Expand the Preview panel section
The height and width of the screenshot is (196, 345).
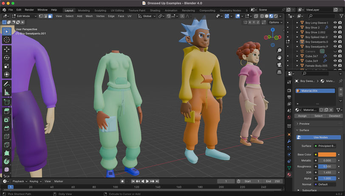304,124
